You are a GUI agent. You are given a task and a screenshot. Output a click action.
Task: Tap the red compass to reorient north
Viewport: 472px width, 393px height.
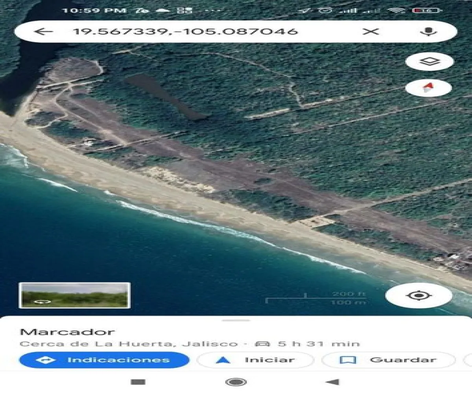[x=428, y=88]
